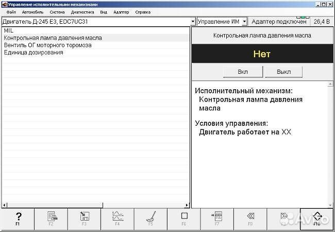Image resolution: width=335 pixels, height=232 pixels.
Task: Click the F4 graph chart icon
Action: point(117,218)
